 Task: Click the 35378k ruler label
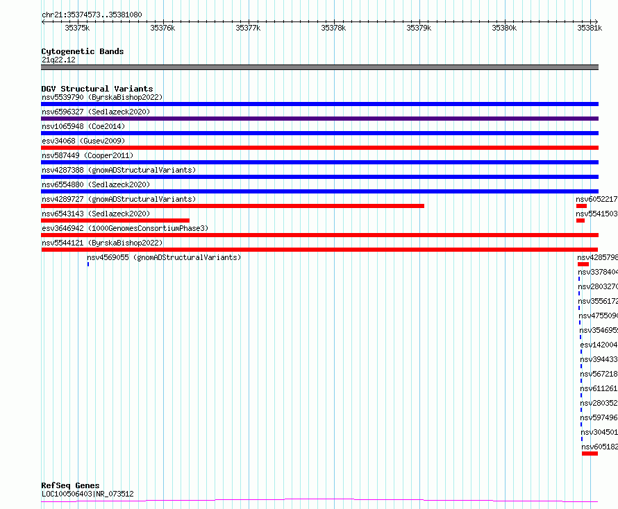[x=333, y=28]
